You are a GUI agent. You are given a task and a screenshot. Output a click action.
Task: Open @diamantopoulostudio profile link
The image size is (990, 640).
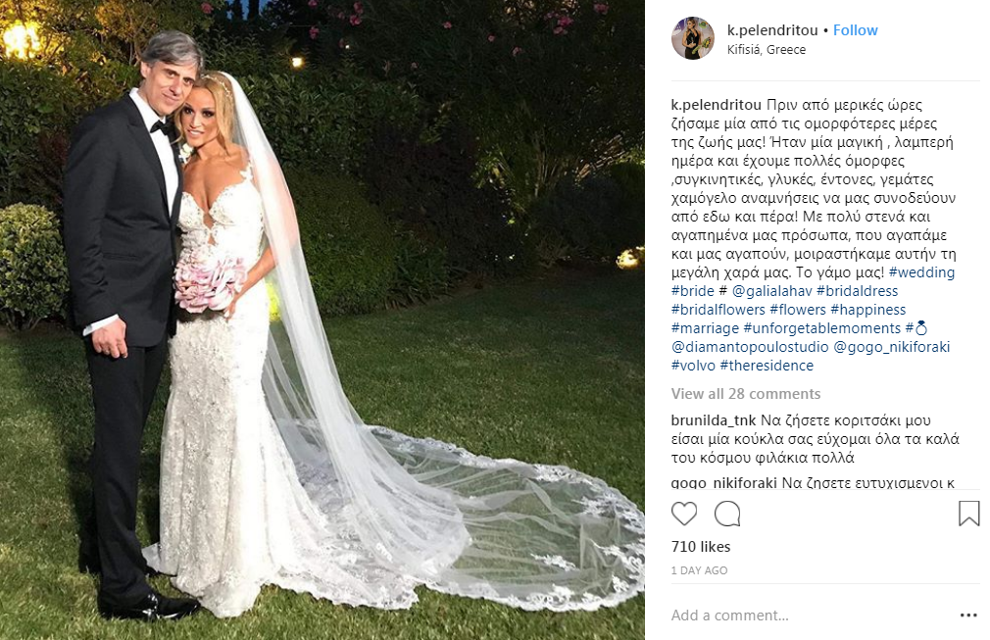pos(750,347)
